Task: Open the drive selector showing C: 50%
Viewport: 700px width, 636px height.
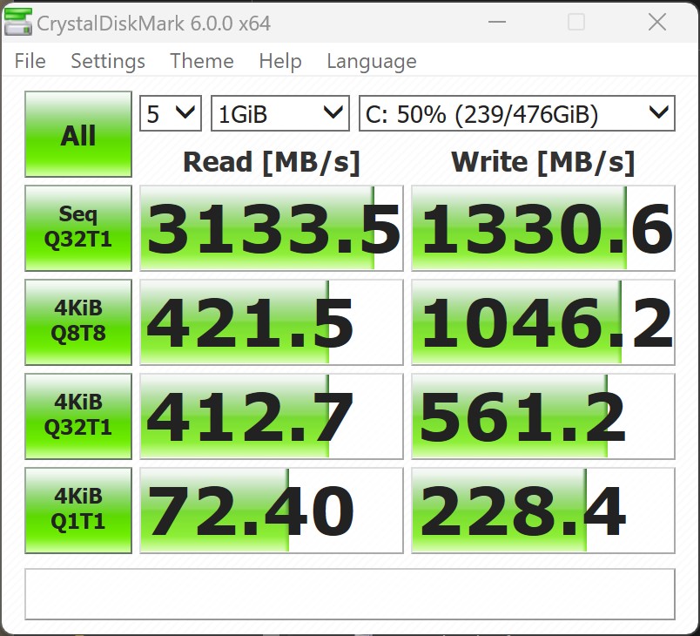Action: [x=517, y=113]
